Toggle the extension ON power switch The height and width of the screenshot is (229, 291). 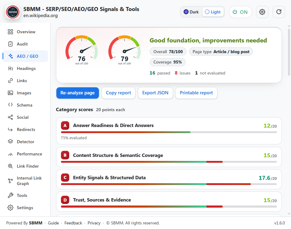[x=240, y=12]
